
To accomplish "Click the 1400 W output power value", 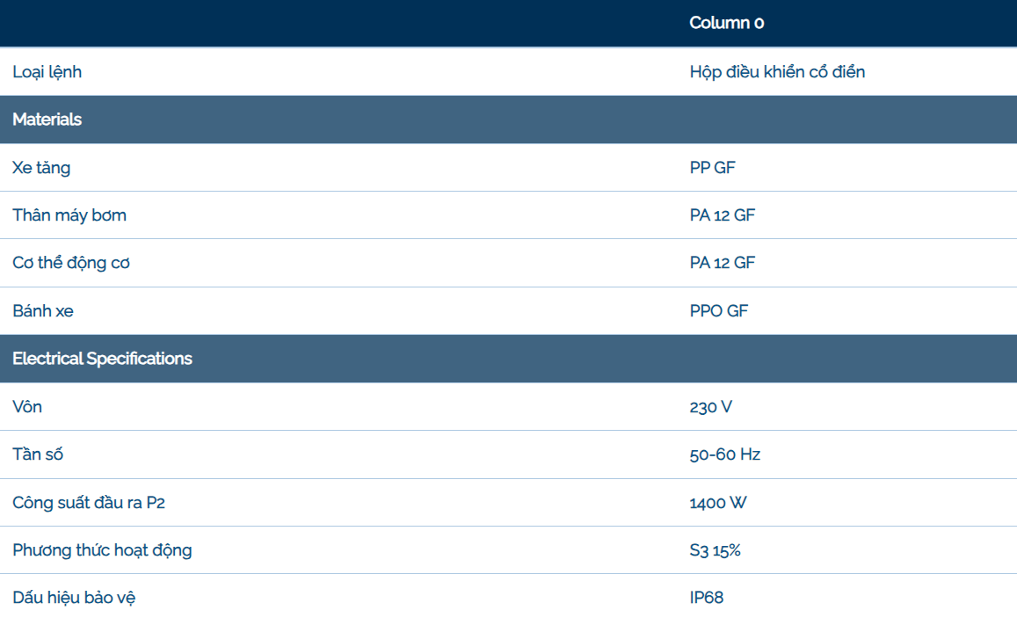I will click(x=718, y=503).
